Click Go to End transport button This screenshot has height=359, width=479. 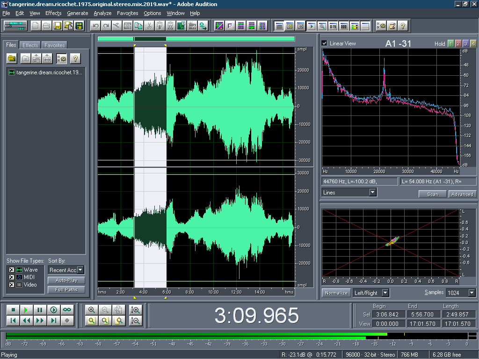tap(54, 321)
